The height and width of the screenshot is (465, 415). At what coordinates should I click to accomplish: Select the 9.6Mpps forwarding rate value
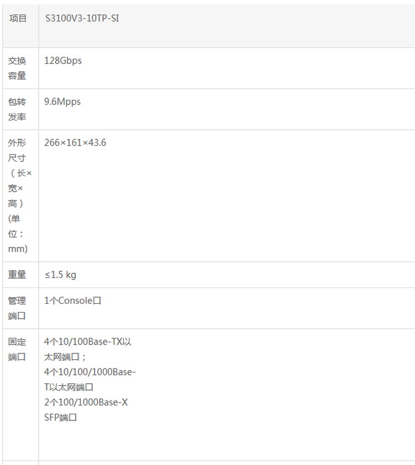click(63, 102)
